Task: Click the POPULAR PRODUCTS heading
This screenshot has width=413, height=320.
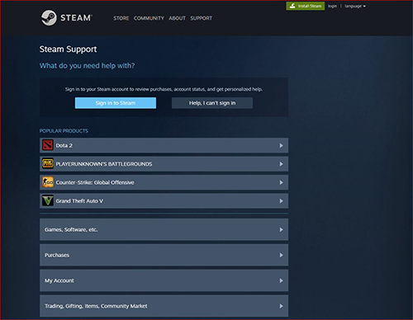Action: point(64,131)
